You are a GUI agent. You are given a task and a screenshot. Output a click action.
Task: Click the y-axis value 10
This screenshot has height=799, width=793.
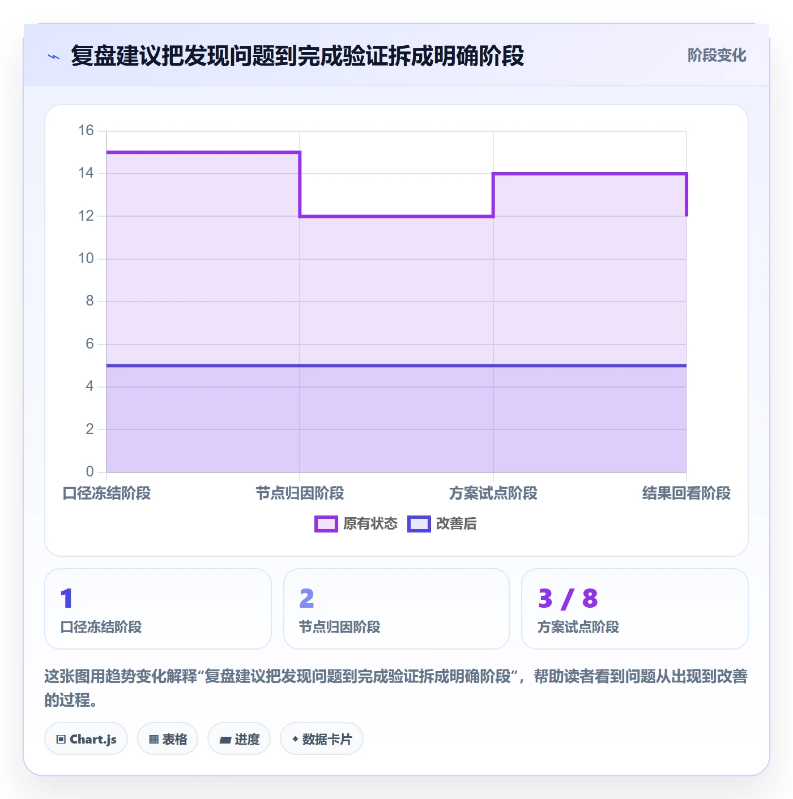pyautogui.click(x=86, y=259)
